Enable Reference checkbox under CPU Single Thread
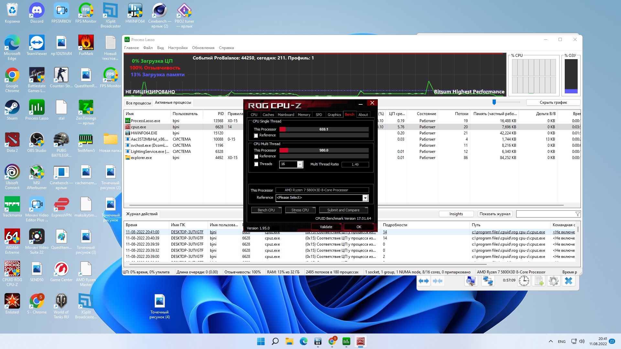Screen dimensions: 621x349 pyautogui.click(x=256, y=136)
